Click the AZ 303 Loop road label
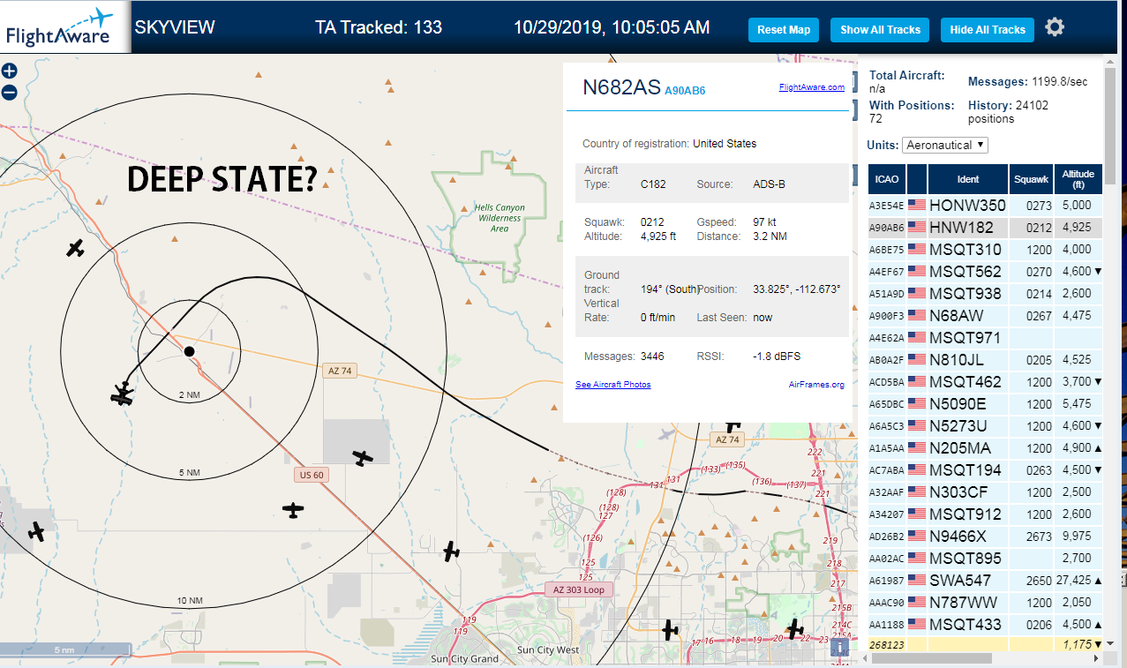Screen dimensions: 1127x668 pos(578,589)
